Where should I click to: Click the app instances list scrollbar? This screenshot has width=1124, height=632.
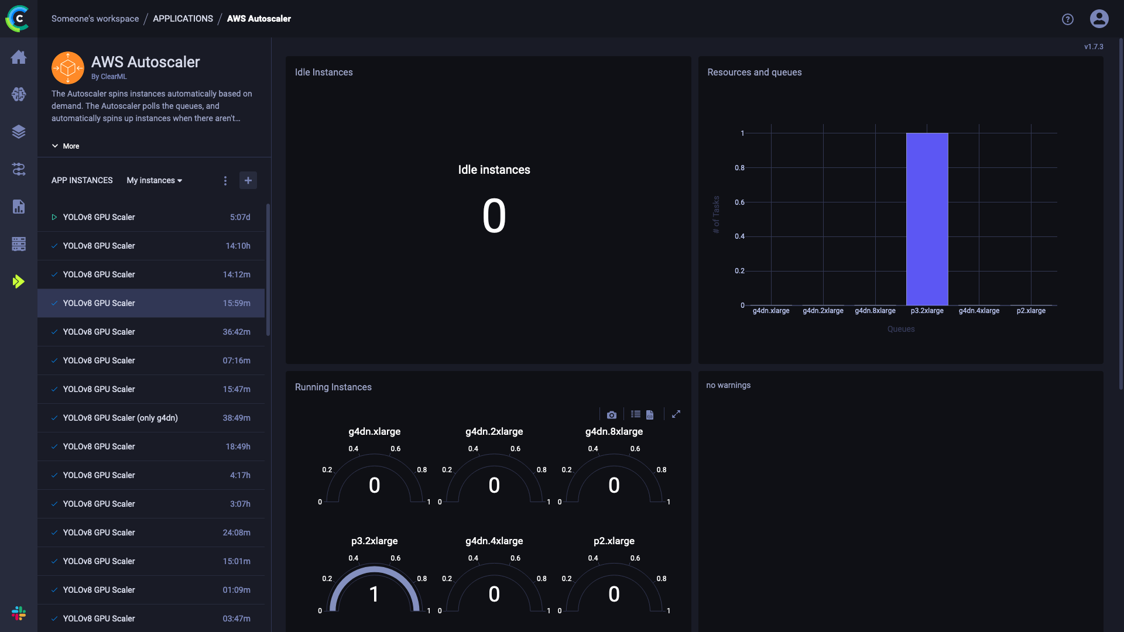pos(268,270)
